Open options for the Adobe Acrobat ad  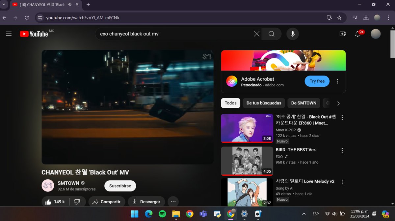pyautogui.click(x=337, y=81)
